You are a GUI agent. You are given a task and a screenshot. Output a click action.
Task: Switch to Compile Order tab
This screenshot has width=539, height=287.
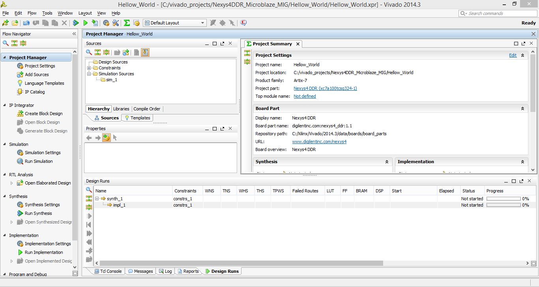pos(147,109)
